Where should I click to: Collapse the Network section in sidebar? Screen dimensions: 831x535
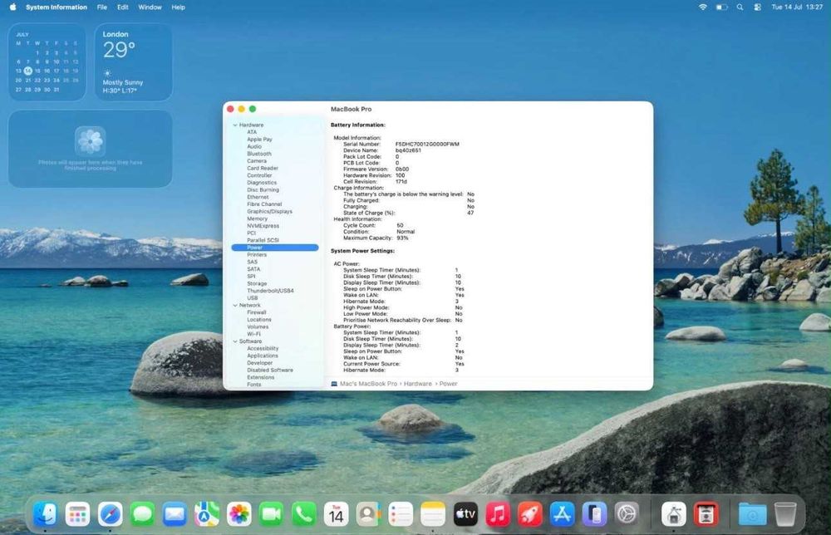pyautogui.click(x=235, y=305)
